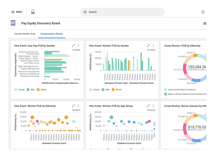Image resolution: width=220 pixels, height=157 pixels.
Task: Click the Warehouse MOD Group axis label
Action: tap(29, 74)
